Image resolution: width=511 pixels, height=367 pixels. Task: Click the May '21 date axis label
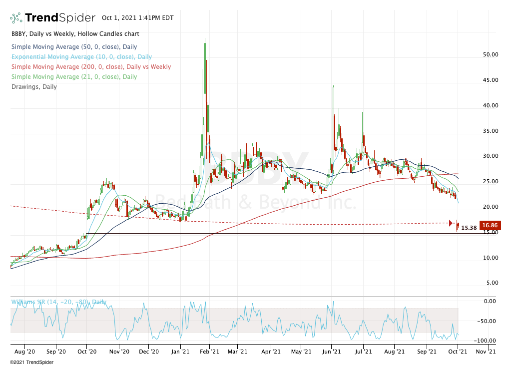click(x=301, y=352)
